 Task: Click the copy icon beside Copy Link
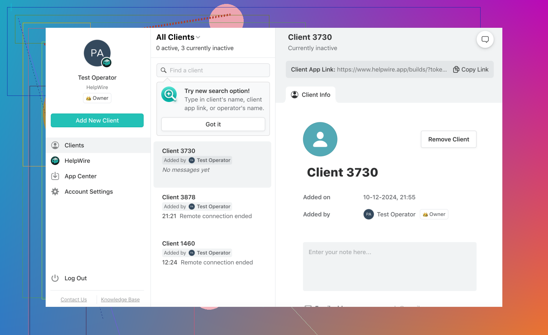[x=456, y=69]
